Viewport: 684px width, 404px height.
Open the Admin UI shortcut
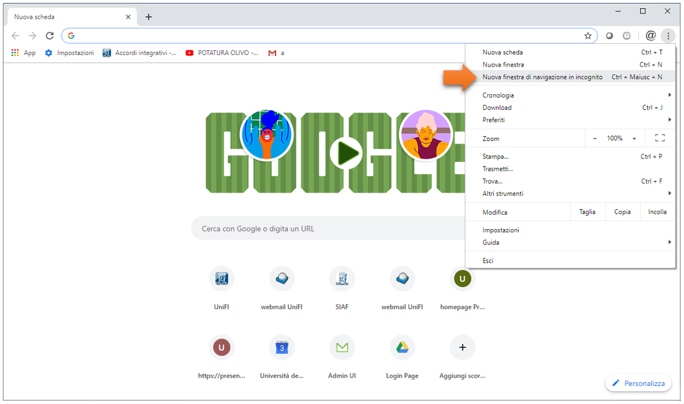click(x=342, y=357)
